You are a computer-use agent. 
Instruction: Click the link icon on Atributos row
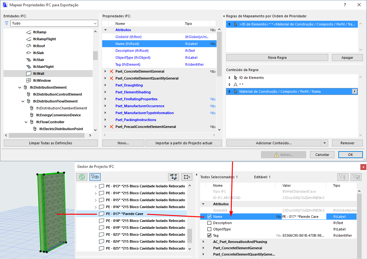[213, 30]
